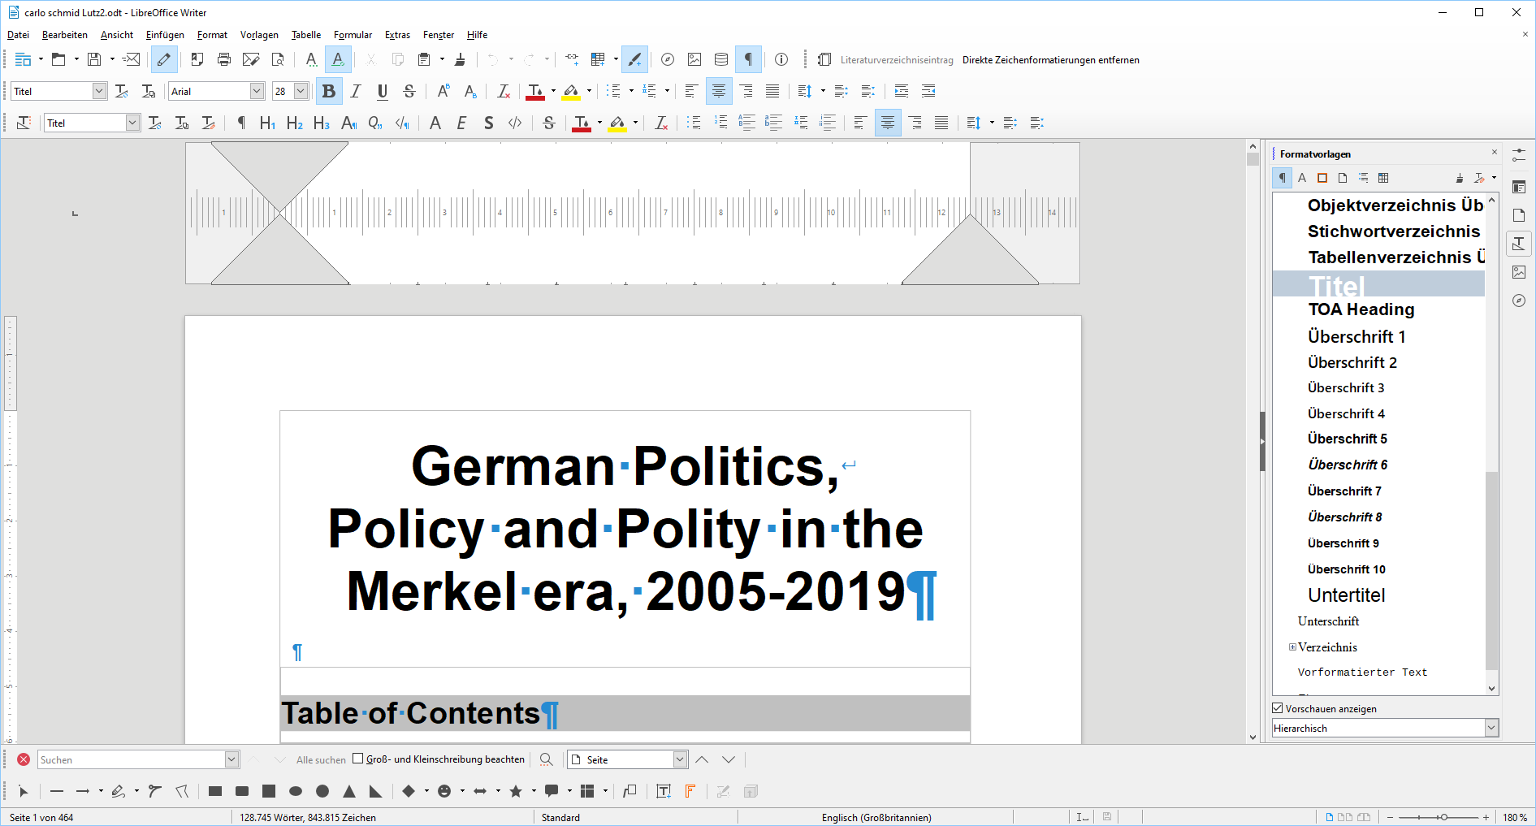Click Seite 1 von 464 page indicator
The width and height of the screenshot is (1536, 826).
(x=41, y=818)
